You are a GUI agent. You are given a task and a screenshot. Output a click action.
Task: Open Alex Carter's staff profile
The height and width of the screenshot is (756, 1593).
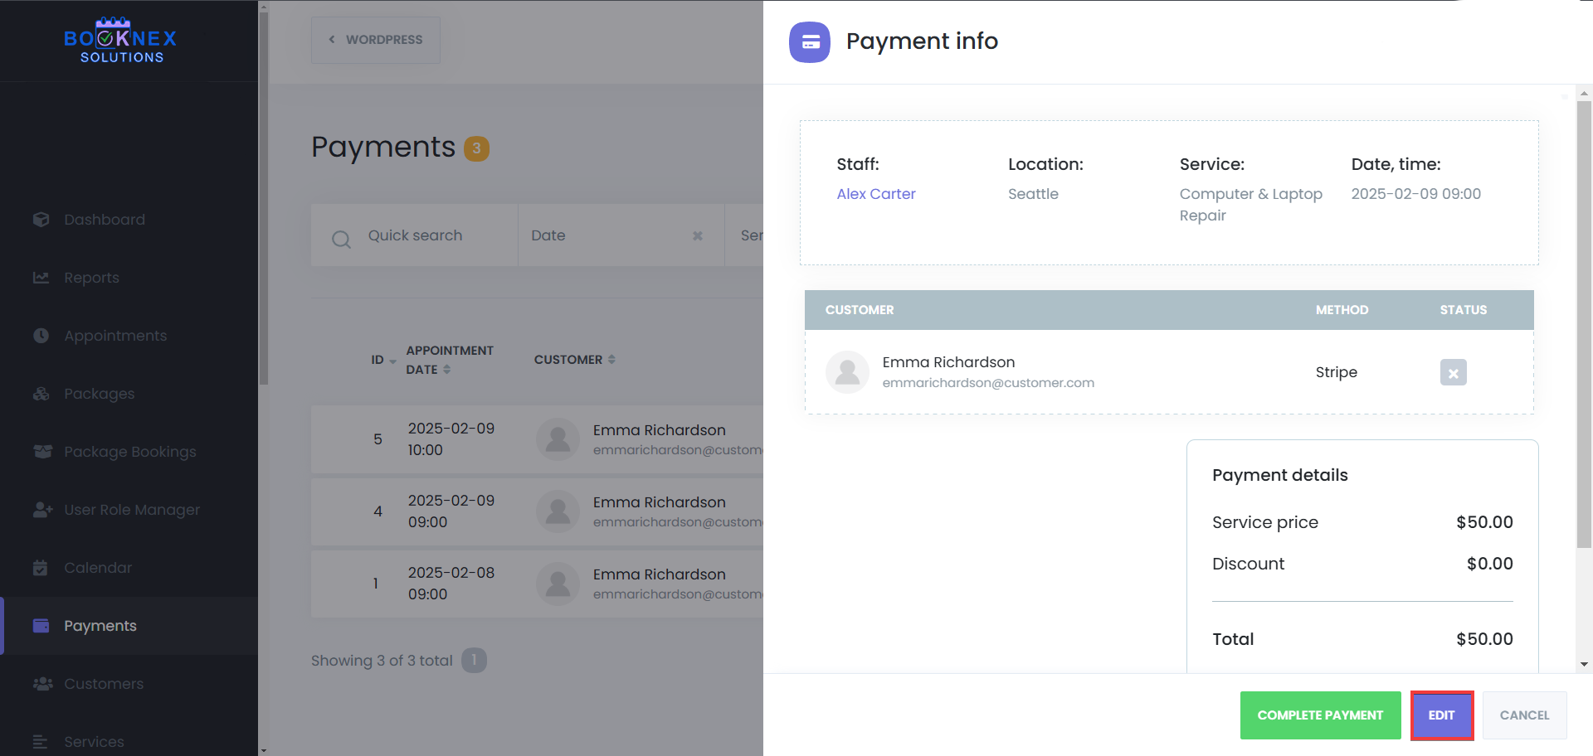coord(875,194)
